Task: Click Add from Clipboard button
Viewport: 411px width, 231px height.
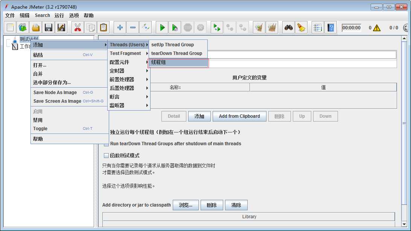Action: (239, 116)
